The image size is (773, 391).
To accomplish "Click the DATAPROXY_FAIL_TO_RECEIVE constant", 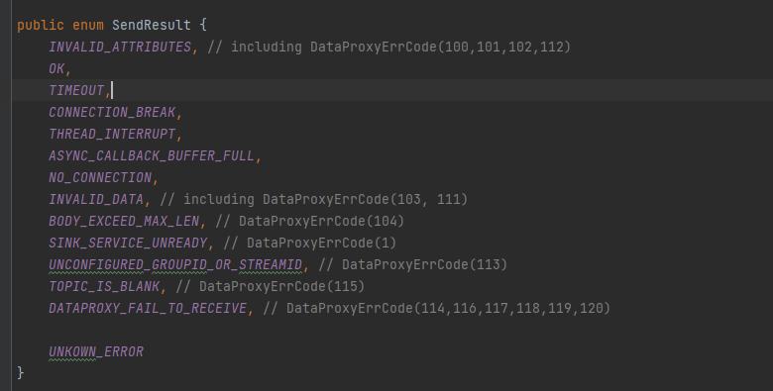I will (148, 308).
